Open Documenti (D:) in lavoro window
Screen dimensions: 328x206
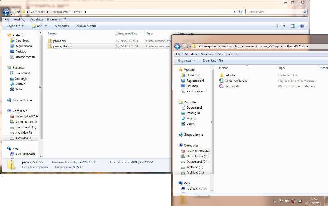coord(23,127)
